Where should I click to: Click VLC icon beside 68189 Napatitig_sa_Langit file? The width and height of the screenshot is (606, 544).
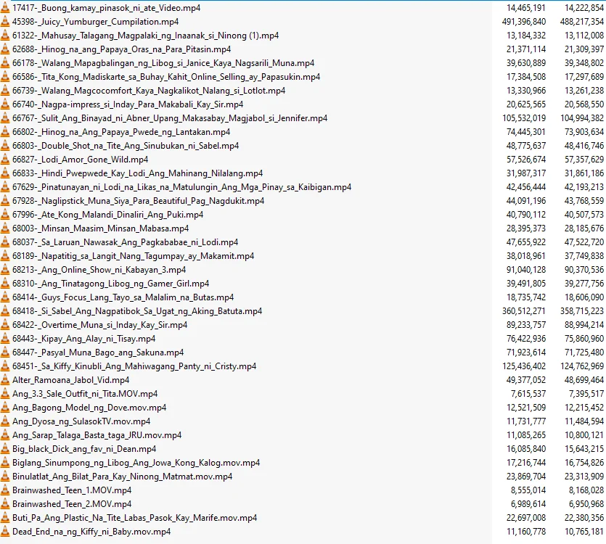[x=4, y=256]
